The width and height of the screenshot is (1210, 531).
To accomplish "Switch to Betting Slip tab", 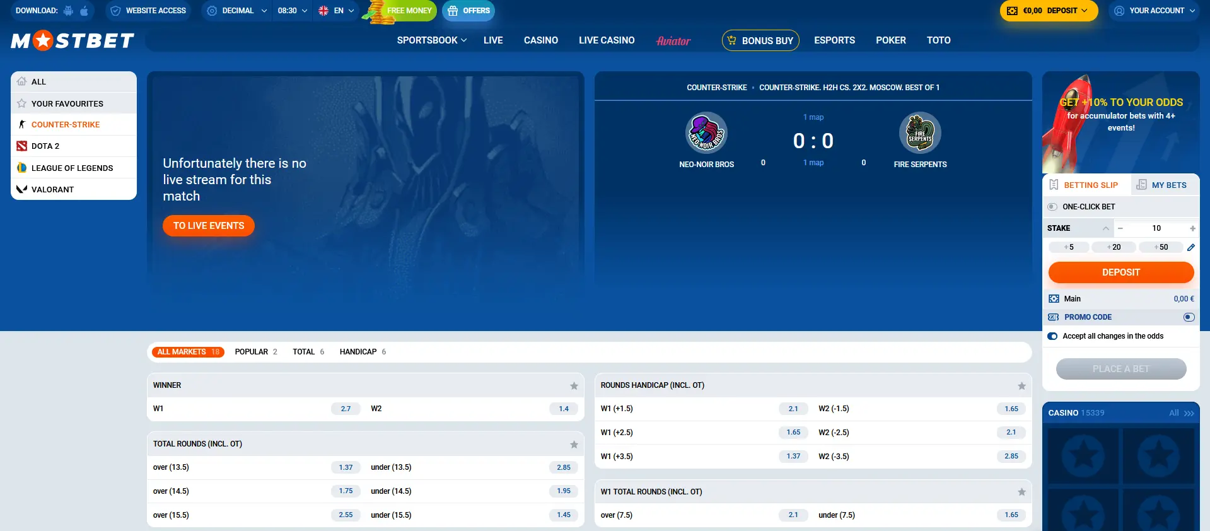I will 1086,185.
